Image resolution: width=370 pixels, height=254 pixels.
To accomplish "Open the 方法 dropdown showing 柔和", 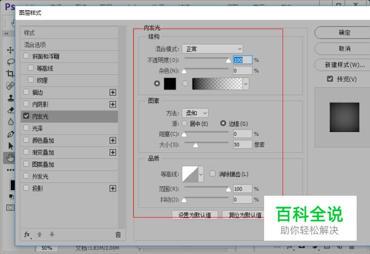I will pos(195,113).
